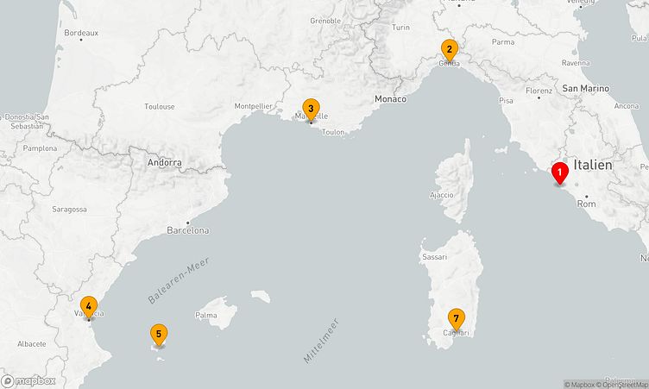Click the Italien country label
Image resolution: width=649 pixels, height=389 pixels.
tap(593, 164)
